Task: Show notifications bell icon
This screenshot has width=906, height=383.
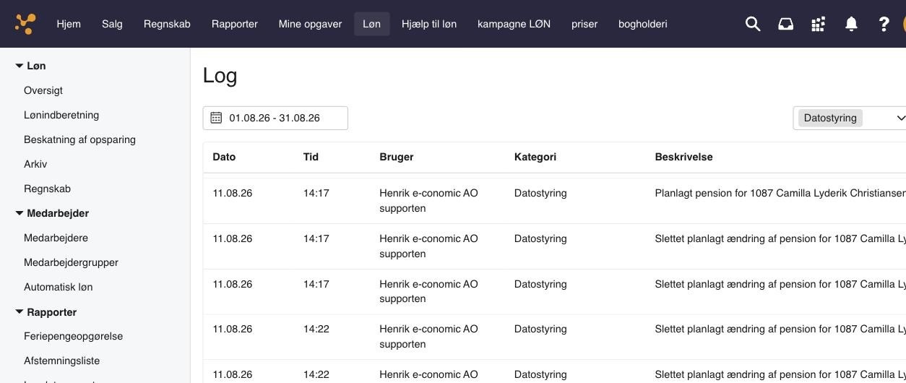Action: coord(851,24)
